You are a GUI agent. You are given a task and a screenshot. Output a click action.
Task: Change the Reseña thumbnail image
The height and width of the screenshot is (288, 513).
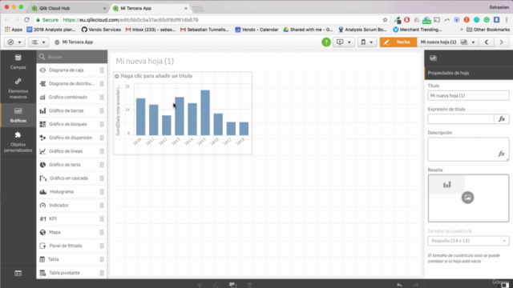point(467,198)
